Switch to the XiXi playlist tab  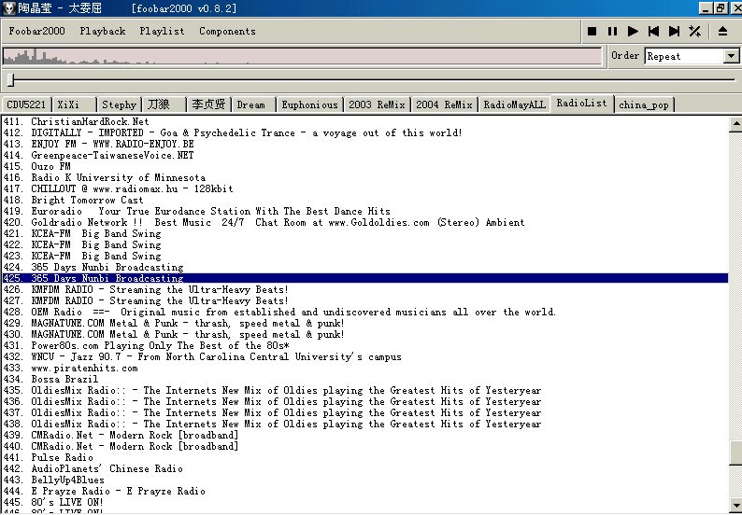click(x=75, y=104)
